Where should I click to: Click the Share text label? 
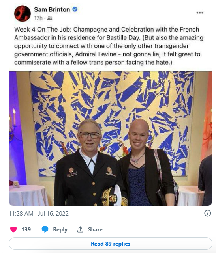pyautogui.click(x=95, y=229)
